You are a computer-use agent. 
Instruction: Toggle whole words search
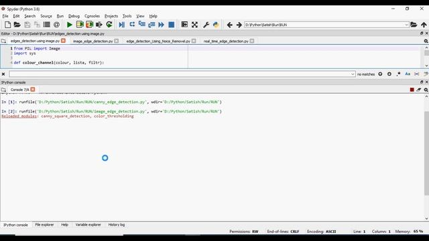click(x=417, y=74)
